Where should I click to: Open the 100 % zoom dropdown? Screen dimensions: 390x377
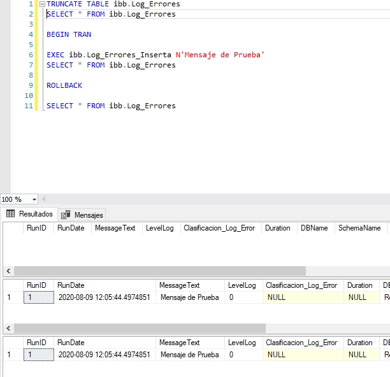pyautogui.click(x=34, y=199)
